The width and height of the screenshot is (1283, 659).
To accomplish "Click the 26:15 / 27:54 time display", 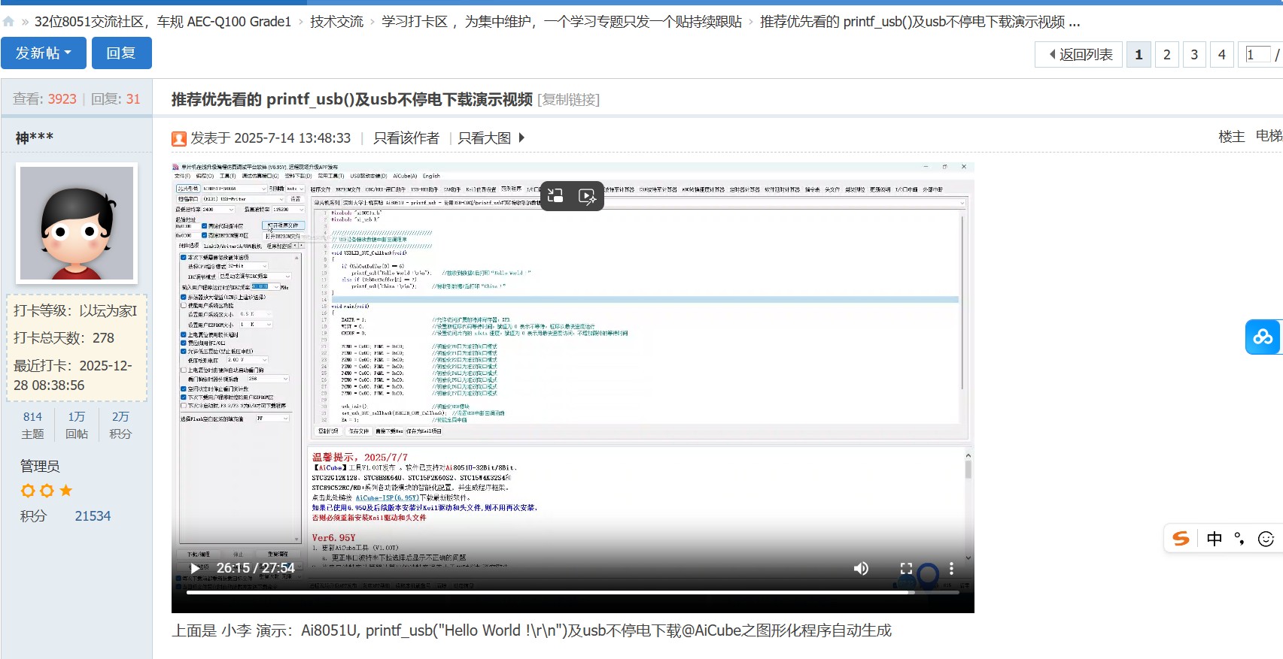I will (x=256, y=568).
